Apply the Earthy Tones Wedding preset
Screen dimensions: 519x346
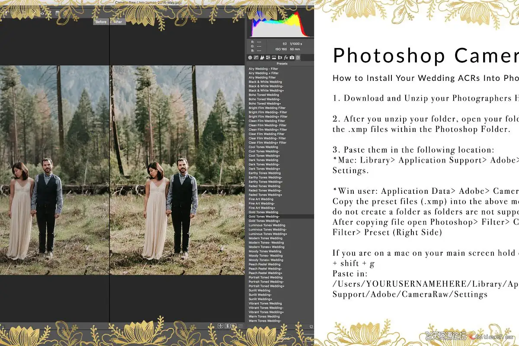(x=265, y=173)
